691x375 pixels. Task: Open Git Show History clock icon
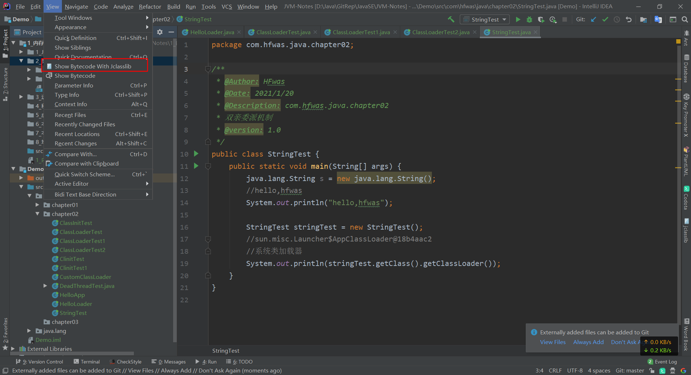pyautogui.click(x=617, y=19)
